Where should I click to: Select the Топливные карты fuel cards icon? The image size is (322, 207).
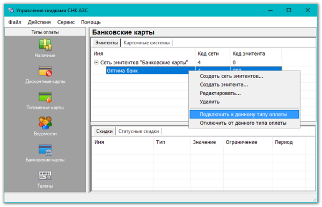pos(45,97)
